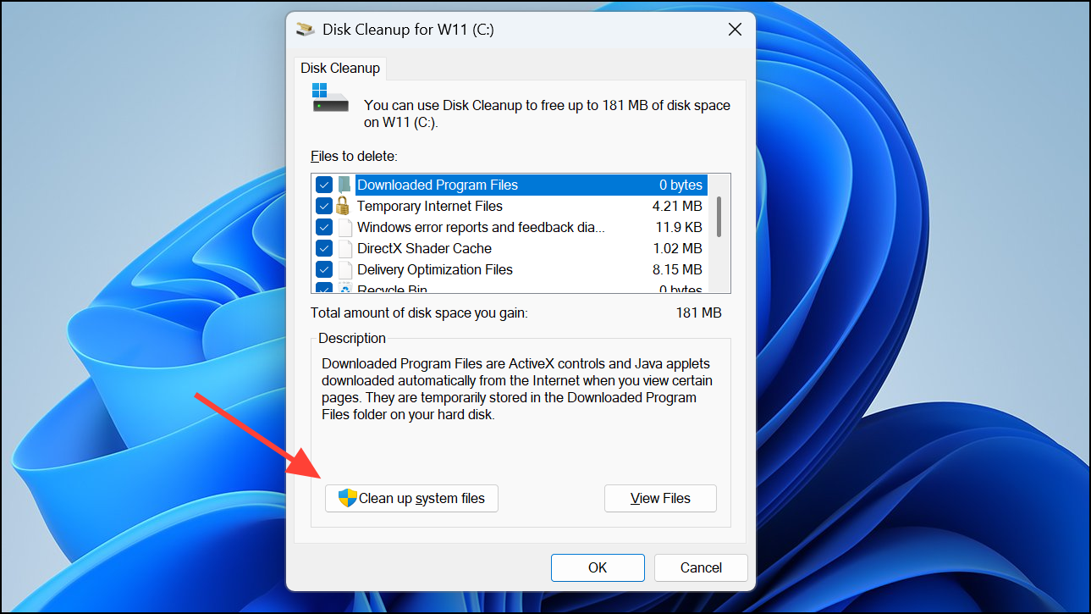Click the Downloaded Program Files item icon
1091x614 pixels.
pos(345,185)
